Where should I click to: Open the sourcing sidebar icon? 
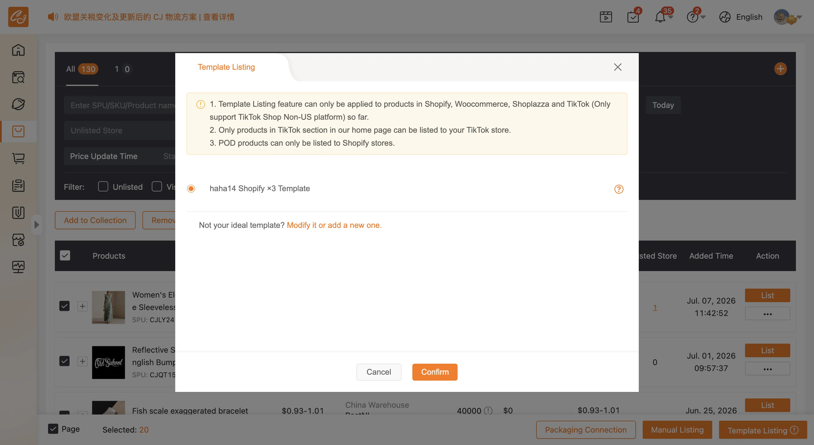[18, 104]
